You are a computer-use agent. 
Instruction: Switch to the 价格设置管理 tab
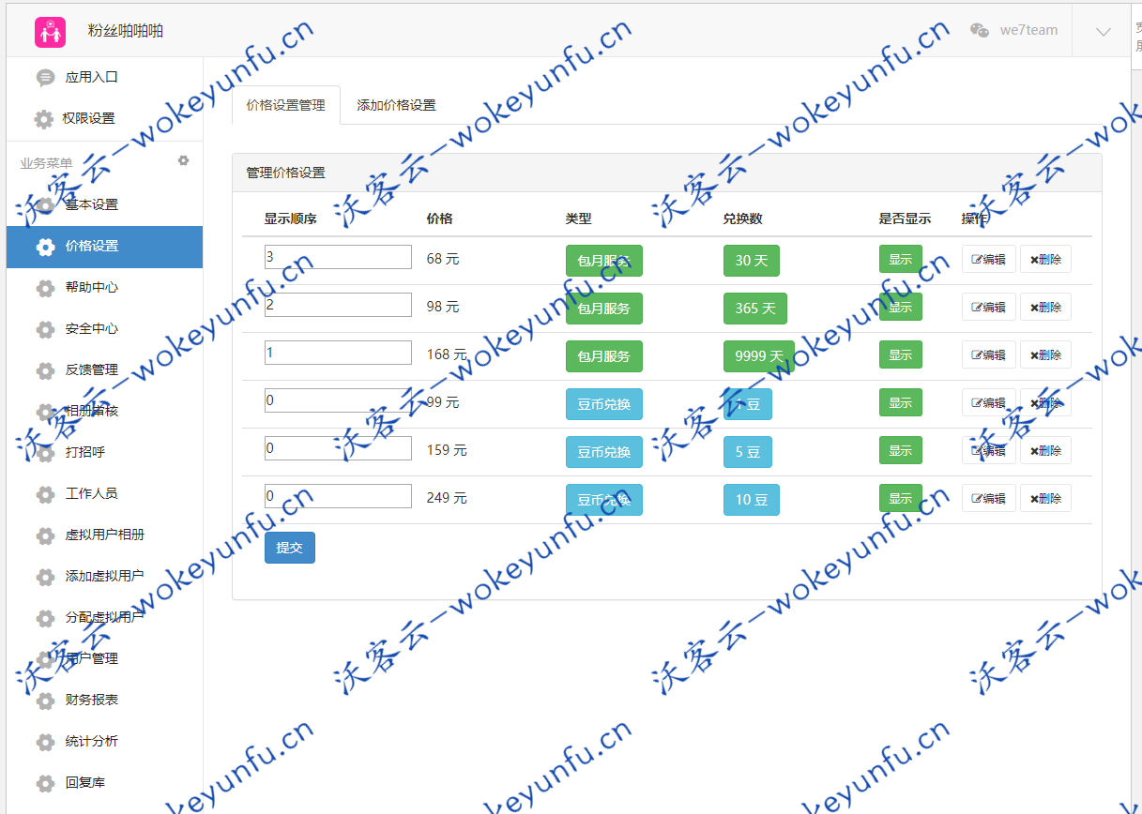tap(286, 105)
